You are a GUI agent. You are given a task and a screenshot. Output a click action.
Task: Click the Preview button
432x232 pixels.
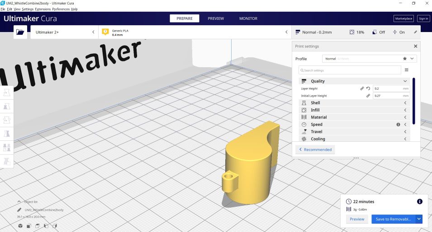357,219
